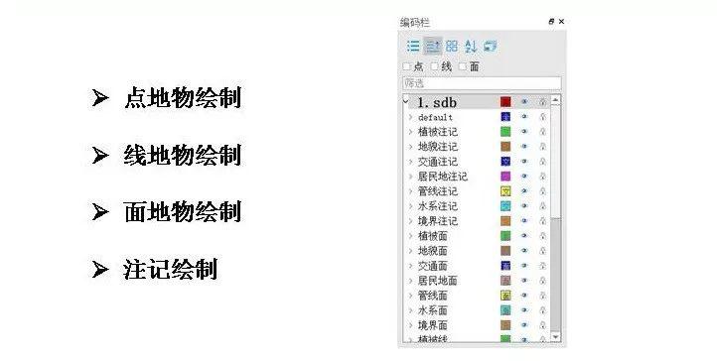Toggle visibility of 水系注记 layer
This screenshot has height=361, width=717.
click(x=524, y=206)
